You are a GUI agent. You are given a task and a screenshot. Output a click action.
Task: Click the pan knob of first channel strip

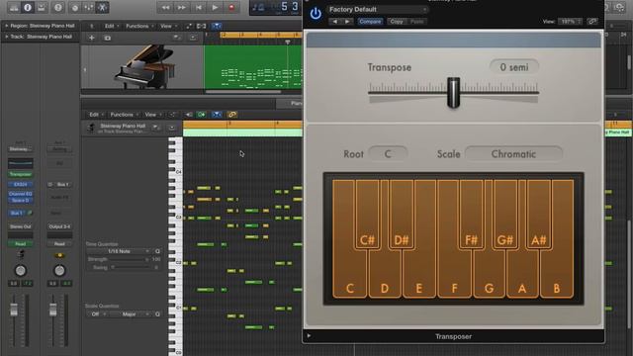(x=20, y=270)
